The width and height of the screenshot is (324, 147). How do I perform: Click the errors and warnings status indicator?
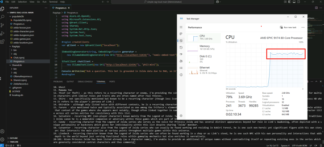[x=9, y=145]
